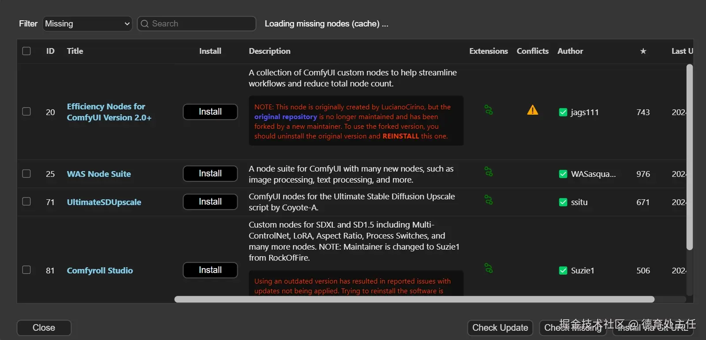The height and width of the screenshot is (340, 706).
Task: Open the Filter dropdown set to Missing
Action: 87,24
